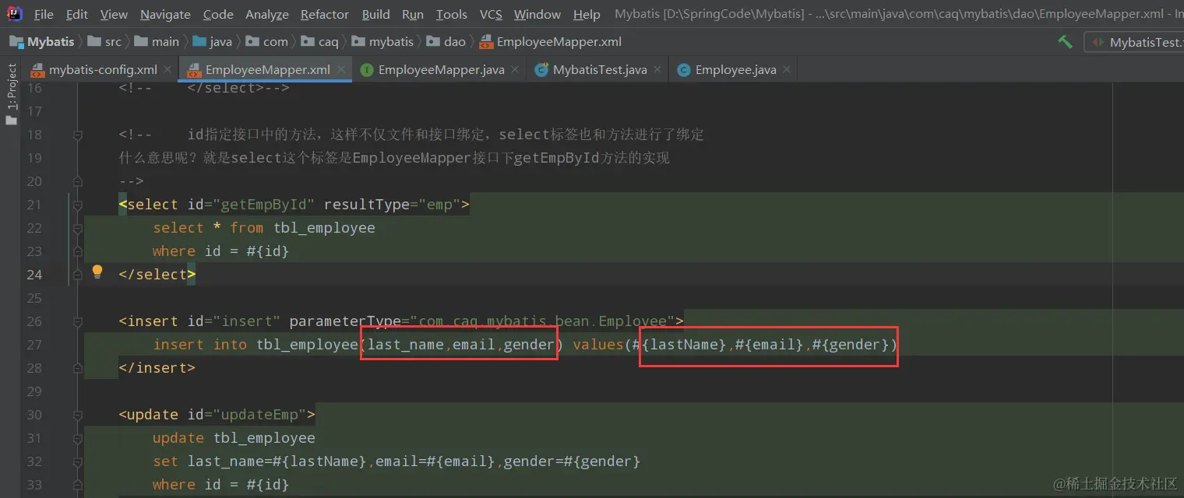Close the EmployeeMapper.xml tab
1184x498 pixels.
341,69
